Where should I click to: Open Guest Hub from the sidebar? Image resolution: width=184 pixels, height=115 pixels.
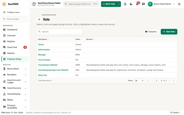point(15,47)
